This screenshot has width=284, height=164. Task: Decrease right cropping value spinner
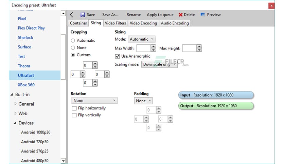[107, 76]
